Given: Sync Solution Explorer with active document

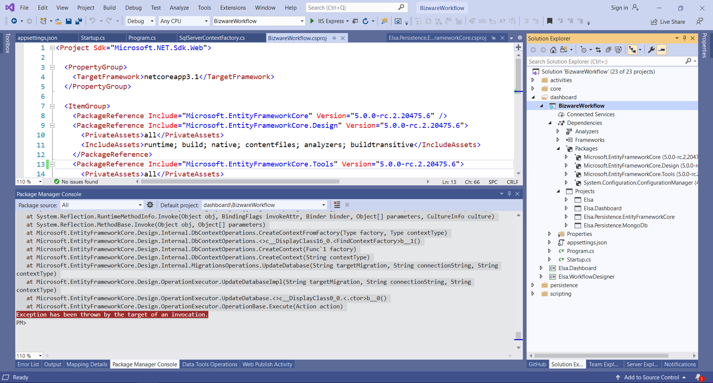Looking at the screenshot, I should 598,49.
